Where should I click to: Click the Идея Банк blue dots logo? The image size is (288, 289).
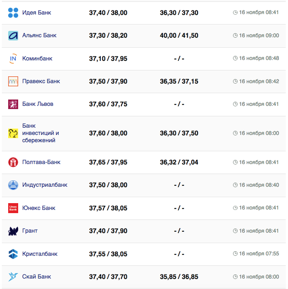[x=13, y=13]
